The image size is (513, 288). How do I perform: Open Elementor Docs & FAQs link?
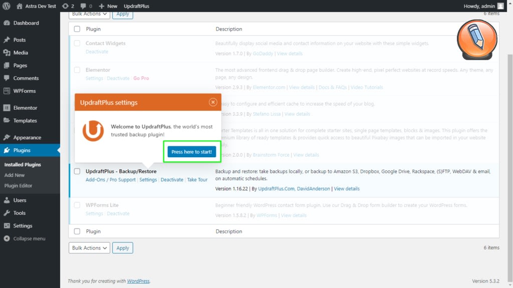tap(333, 87)
